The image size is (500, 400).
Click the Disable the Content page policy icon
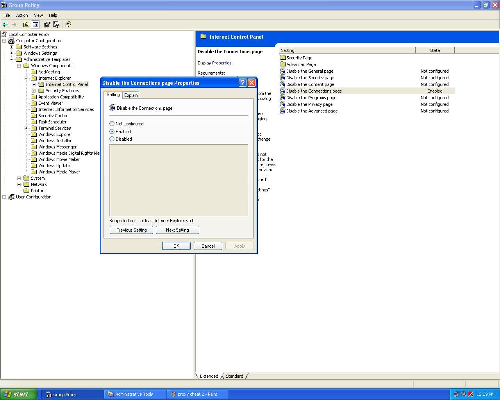(283, 84)
